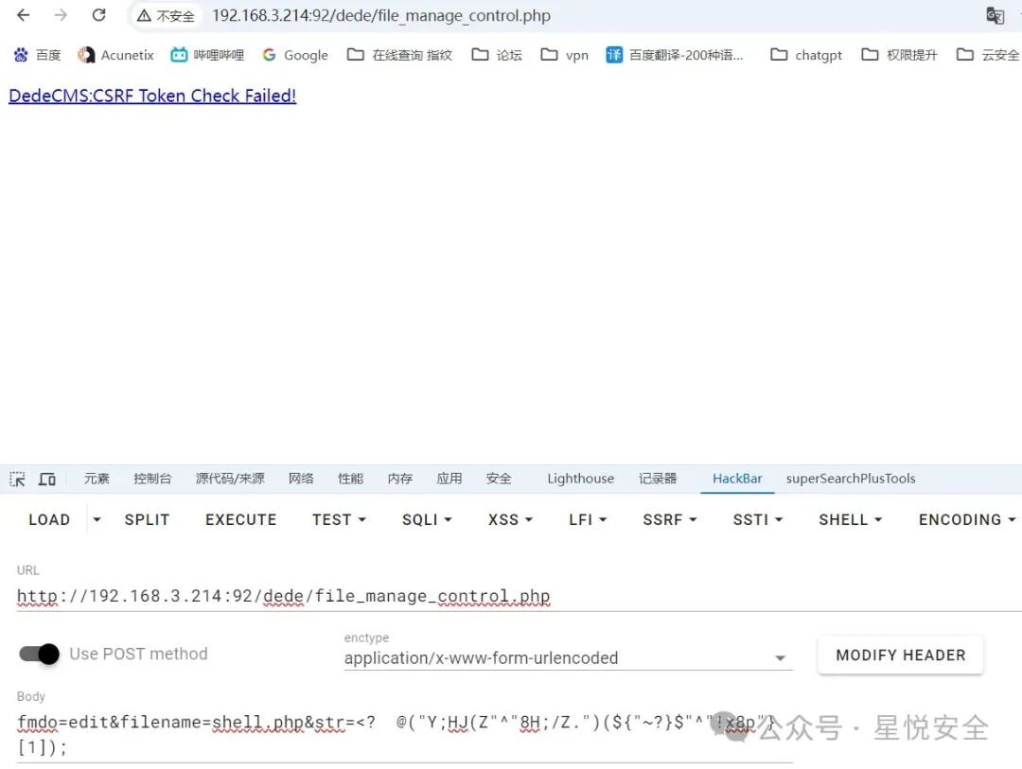The width and height of the screenshot is (1022, 769).
Task: Open the LOAD dropdown arrow
Action: 97,519
